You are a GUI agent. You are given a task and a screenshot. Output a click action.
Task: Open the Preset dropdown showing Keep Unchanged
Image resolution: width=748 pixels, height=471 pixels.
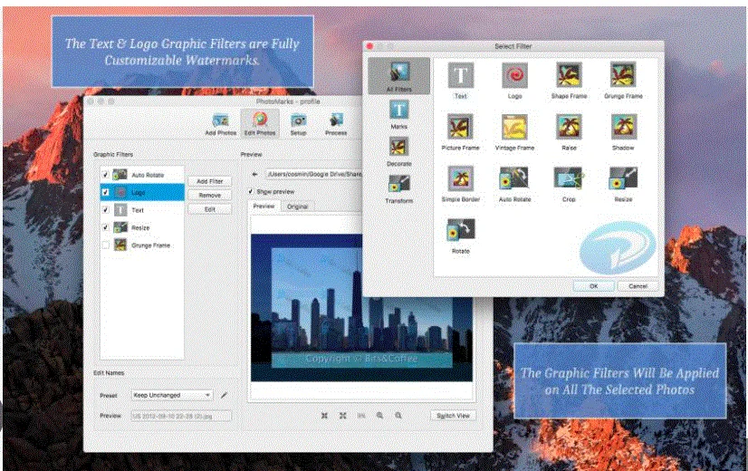click(172, 395)
